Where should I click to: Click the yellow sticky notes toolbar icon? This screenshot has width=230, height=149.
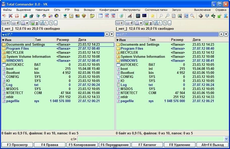pos(92,16)
